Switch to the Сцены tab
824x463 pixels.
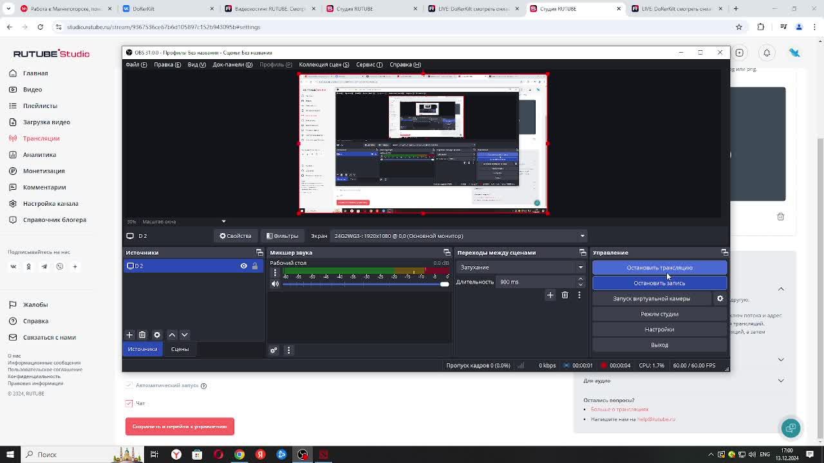tap(180, 349)
